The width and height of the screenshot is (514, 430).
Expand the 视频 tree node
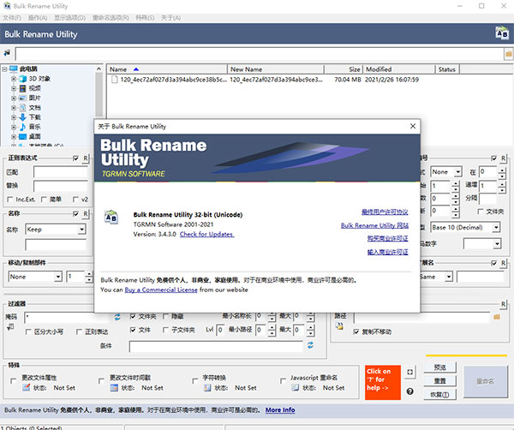coord(14,88)
